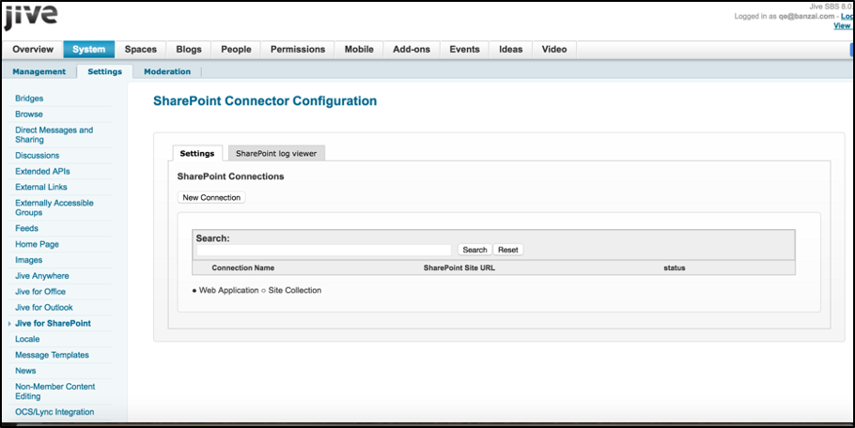Open the Mobile tab

coord(359,49)
